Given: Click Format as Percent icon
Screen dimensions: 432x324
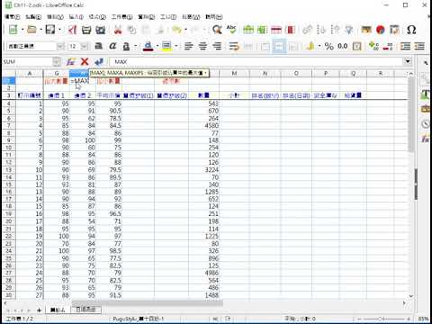Looking at the screenshot, I should [x=329, y=46].
